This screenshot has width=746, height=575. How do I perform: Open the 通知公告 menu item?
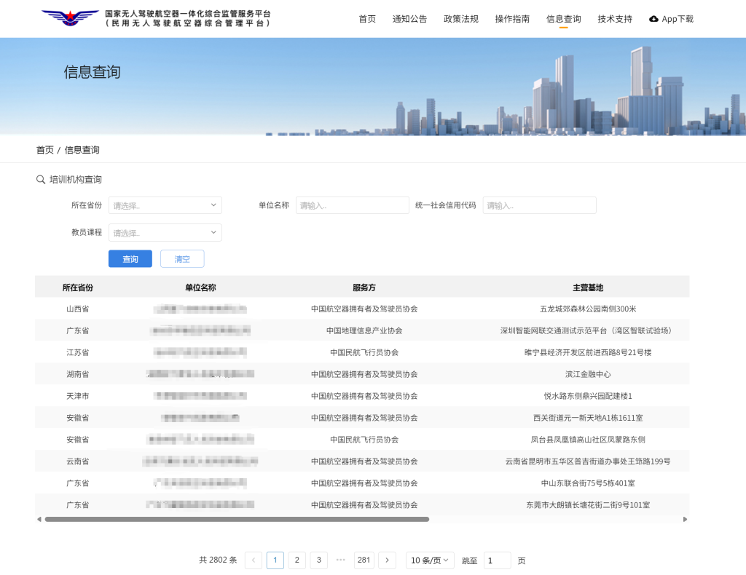(x=409, y=19)
